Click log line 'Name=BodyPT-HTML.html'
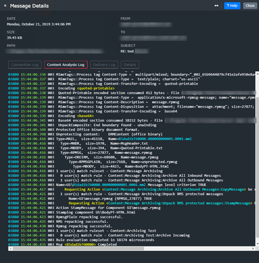Viewport: 259px width, 263px height. click(88, 166)
